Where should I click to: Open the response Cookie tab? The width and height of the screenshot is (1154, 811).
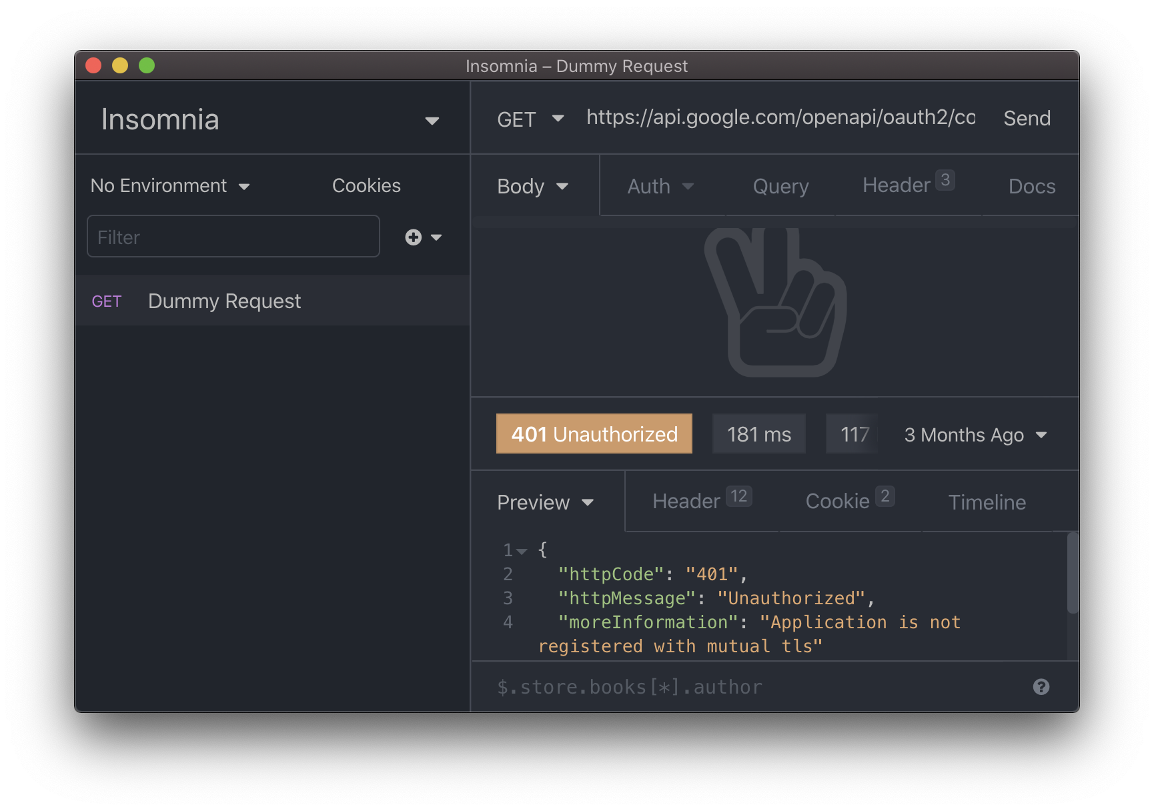point(850,500)
